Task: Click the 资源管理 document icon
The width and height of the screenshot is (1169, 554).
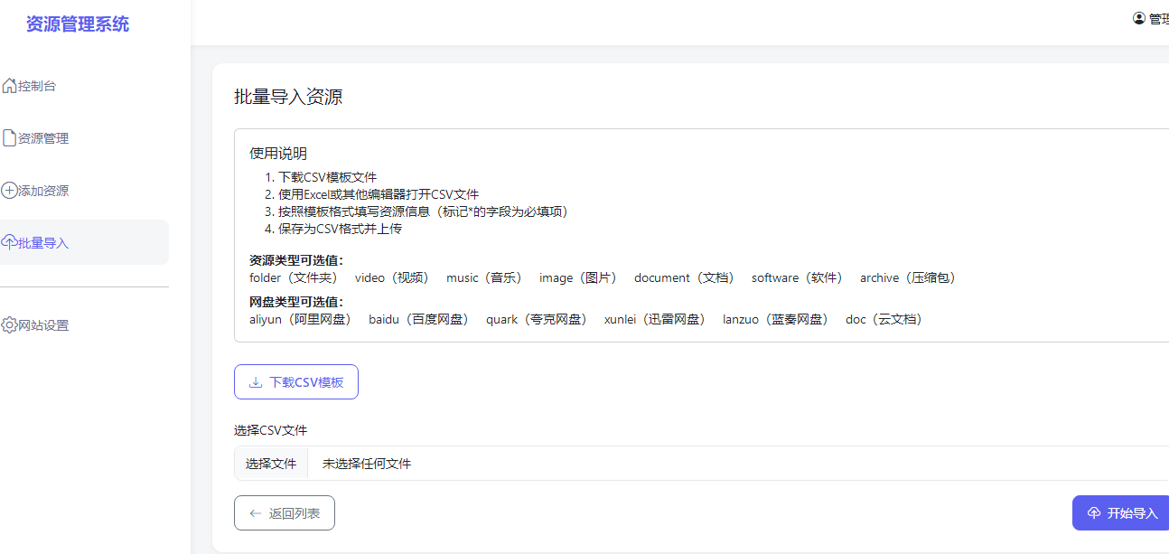Action: pos(8,136)
